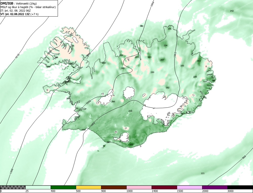Click the legend label '1500'
This screenshot has width=253, height=193.
click(x=180, y=191)
